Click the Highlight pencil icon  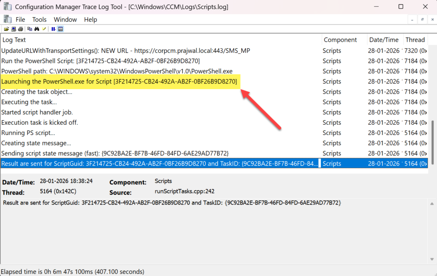(x=44, y=29)
